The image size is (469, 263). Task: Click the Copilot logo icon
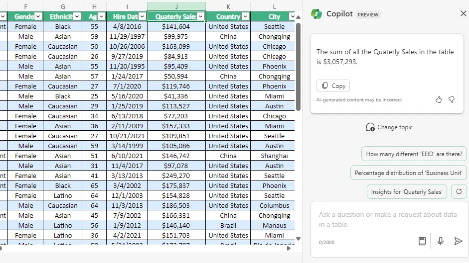(316, 14)
